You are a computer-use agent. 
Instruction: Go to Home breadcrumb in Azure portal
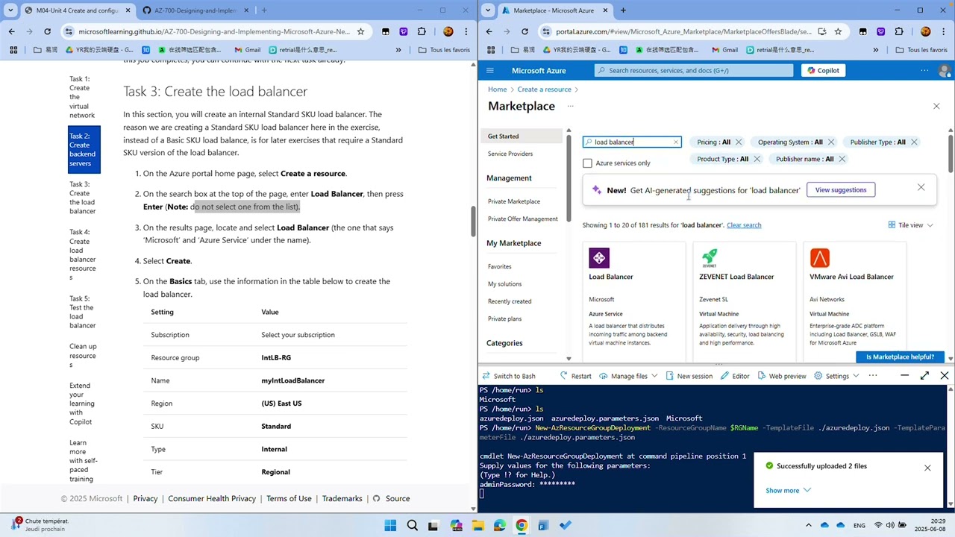coord(497,89)
